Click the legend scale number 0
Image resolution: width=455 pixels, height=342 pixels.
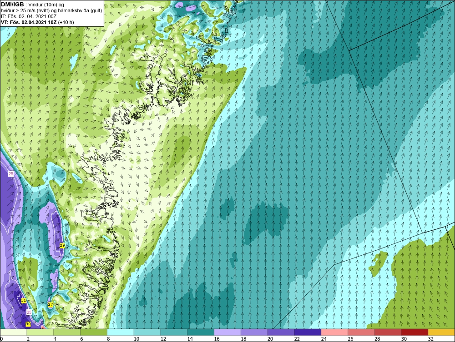point(1,339)
